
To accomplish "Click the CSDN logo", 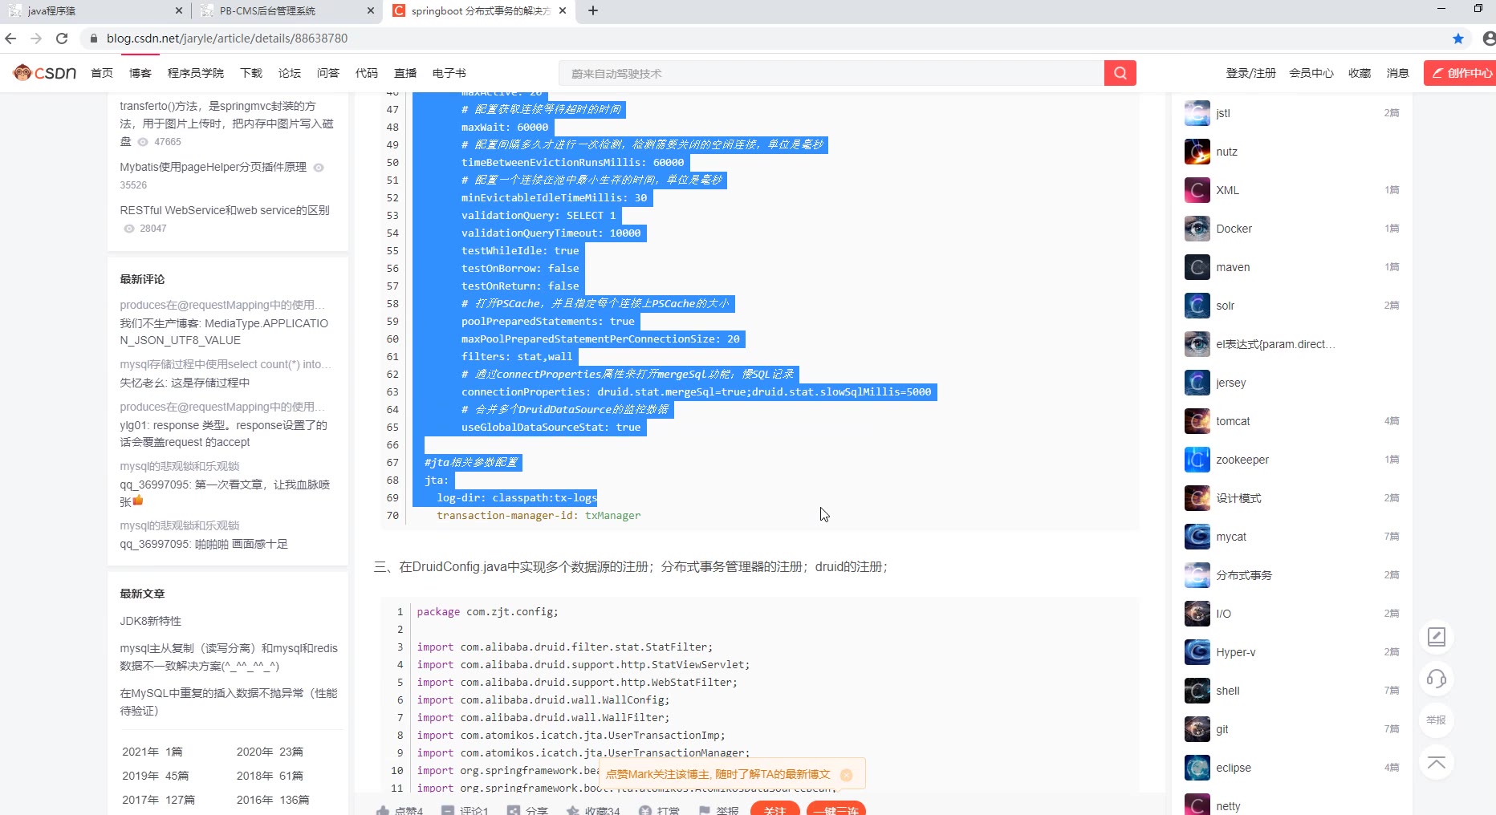I will coord(45,73).
